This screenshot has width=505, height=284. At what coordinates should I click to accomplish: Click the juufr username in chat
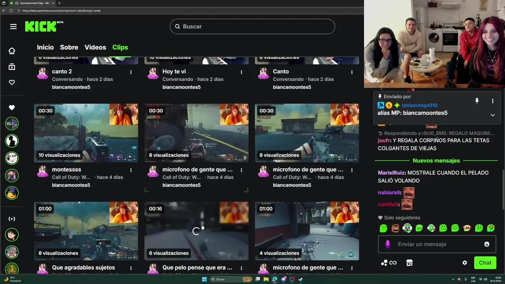coord(383,140)
